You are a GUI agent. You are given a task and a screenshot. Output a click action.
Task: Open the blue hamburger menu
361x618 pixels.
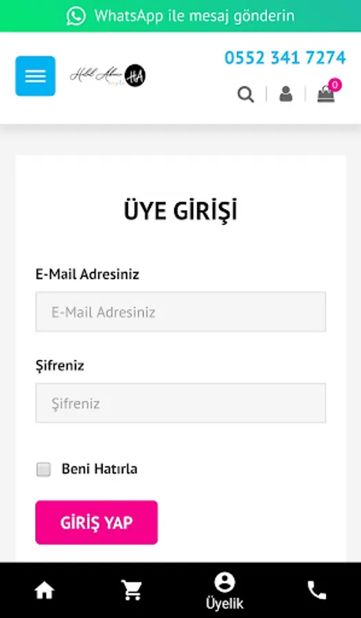36,76
